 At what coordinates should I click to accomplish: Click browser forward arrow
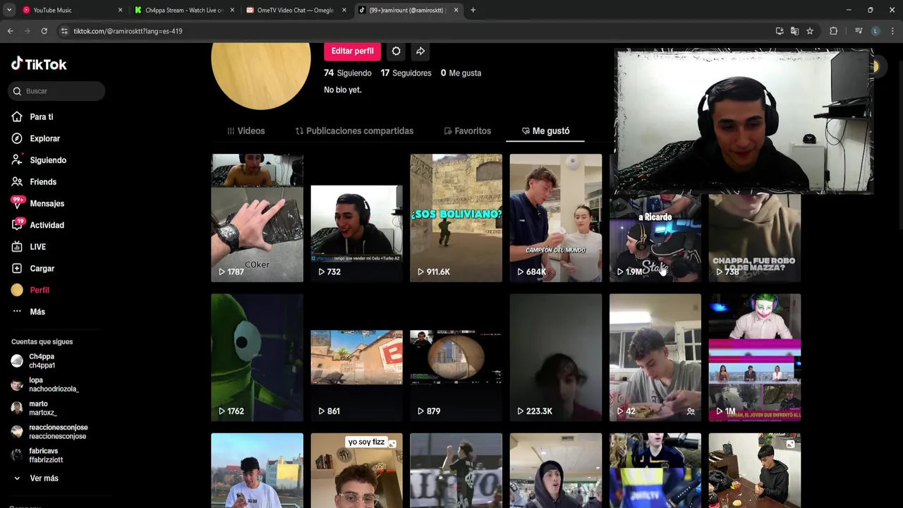[27, 31]
